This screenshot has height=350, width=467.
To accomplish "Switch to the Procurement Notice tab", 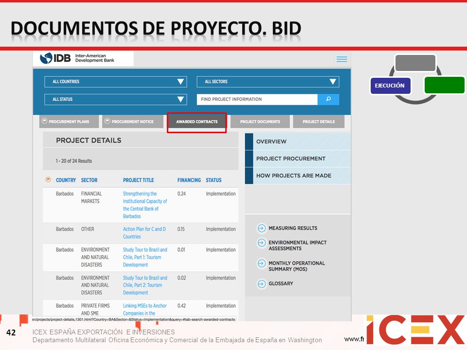I will tap(133, 122).
